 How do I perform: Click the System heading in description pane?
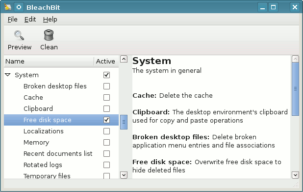151,61
